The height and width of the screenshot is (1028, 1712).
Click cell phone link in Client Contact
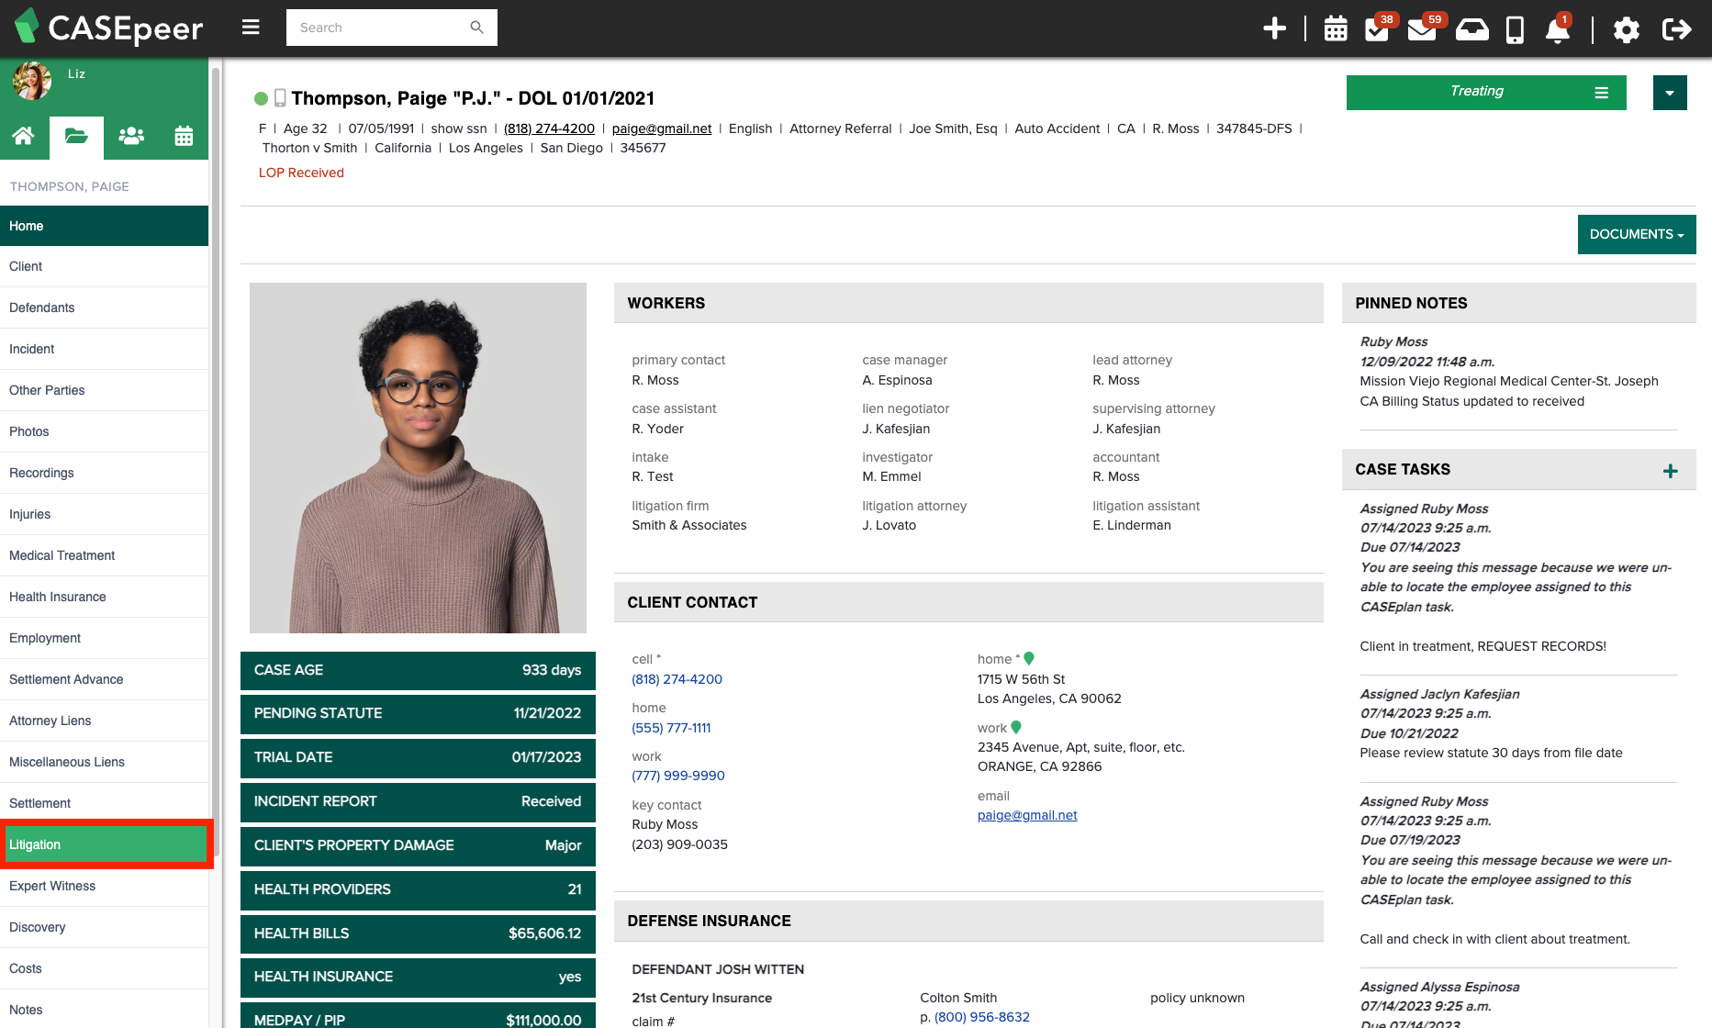click(677, 679)
